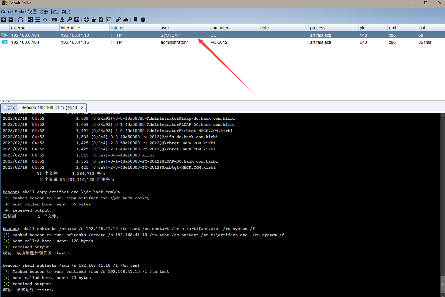Click the 6s last check-in value

coord(421,35)
